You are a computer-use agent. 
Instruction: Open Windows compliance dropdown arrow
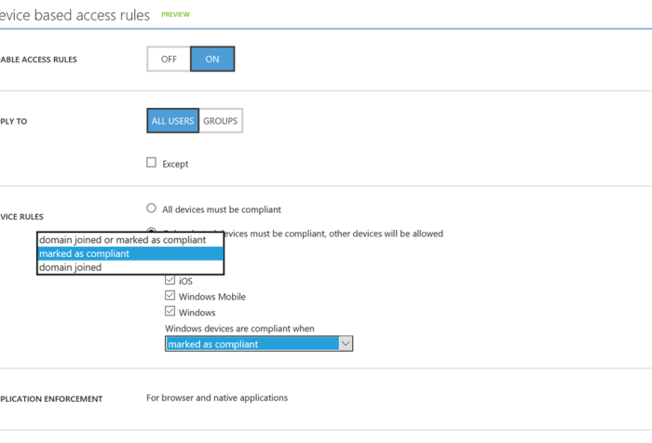[346, 343]
